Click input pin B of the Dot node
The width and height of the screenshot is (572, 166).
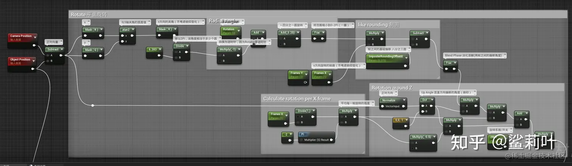tap(422, 111)
